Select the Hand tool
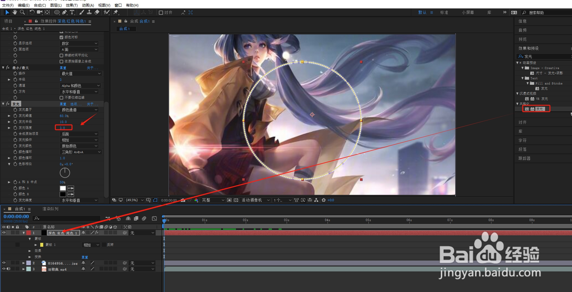Screen dimensions: 572x292 click(x=15, y=12)
